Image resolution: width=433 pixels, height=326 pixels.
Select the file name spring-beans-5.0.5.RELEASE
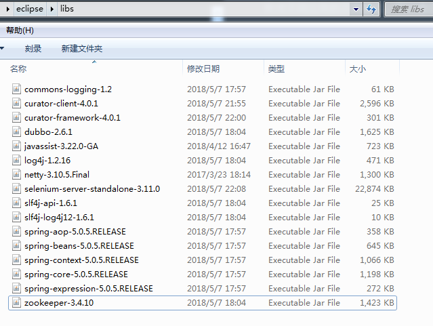click(x=79, y=246)
